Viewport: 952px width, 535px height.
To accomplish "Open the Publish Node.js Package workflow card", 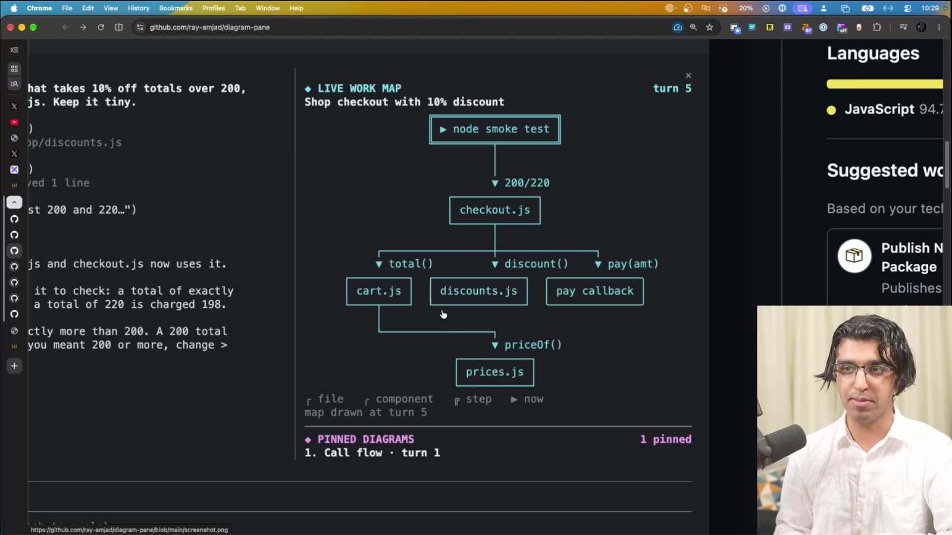I will (x=885, y=267).
